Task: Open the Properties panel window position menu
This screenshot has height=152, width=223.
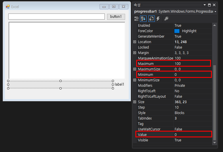Action: (205, 5)
